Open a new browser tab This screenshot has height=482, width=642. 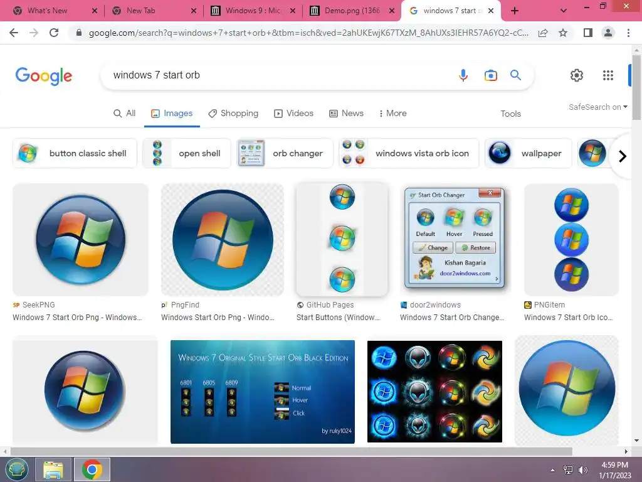tap(515, 11)
